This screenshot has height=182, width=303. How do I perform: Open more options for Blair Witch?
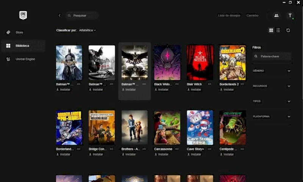click(x=209, y=84)
